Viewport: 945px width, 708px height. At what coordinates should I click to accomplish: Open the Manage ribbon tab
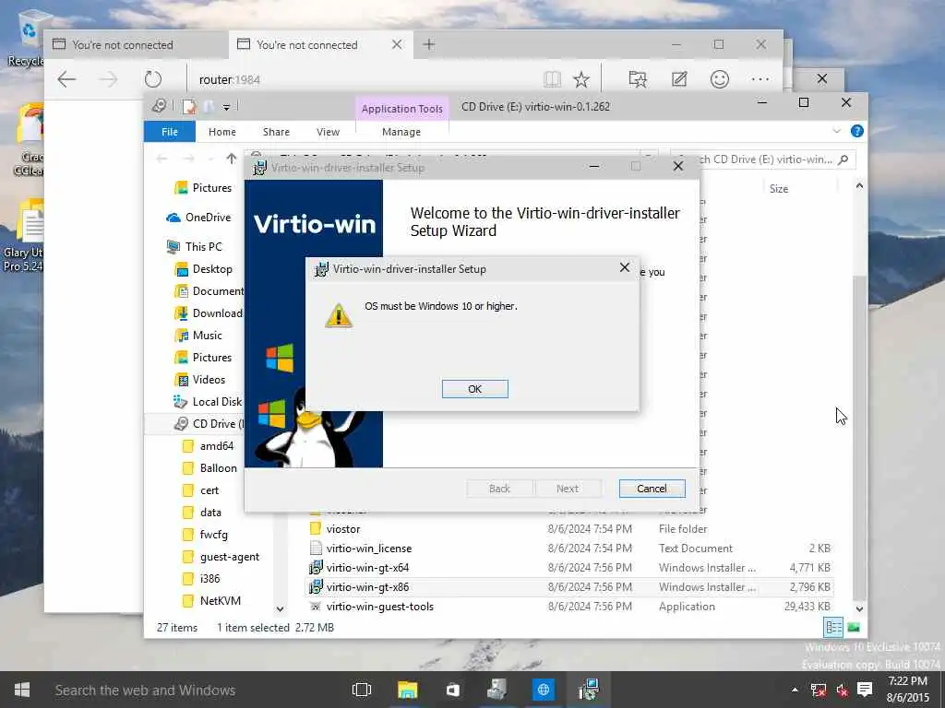(x=401, y=131)
